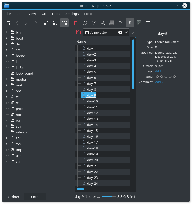This screenshot has width=193, height=205.
Task: Switch to the Ordner tab
Action: point(14,197)
